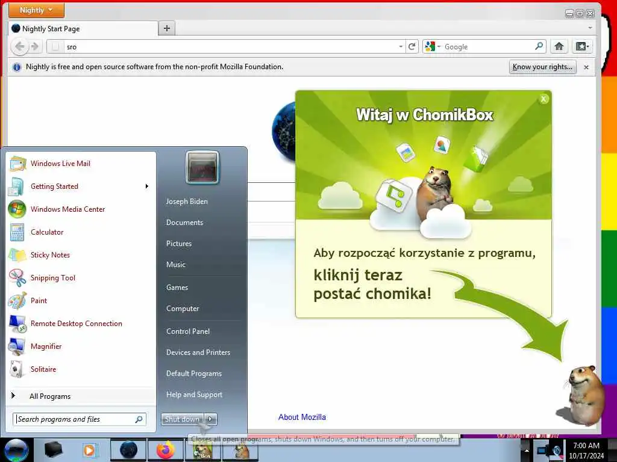Open Default Programs
617x462 pixels.
(x=193, y=374)
